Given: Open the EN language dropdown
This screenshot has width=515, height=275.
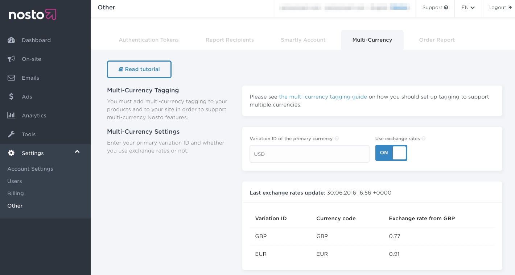Looking at the screenshot, I should (x=468, y=8).
